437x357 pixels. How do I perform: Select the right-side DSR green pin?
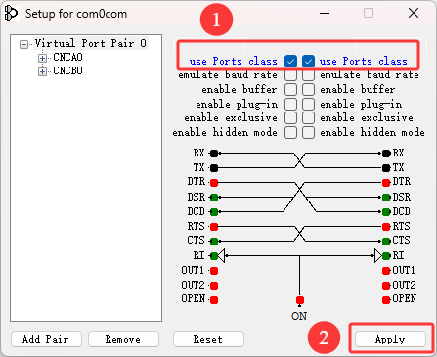point(386,198)
